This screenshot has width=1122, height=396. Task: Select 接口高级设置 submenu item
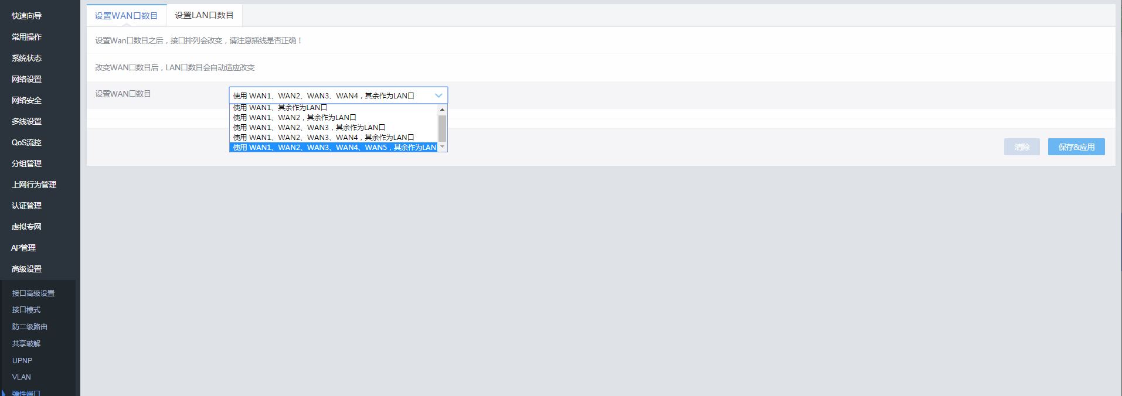[x=33, y=293]
